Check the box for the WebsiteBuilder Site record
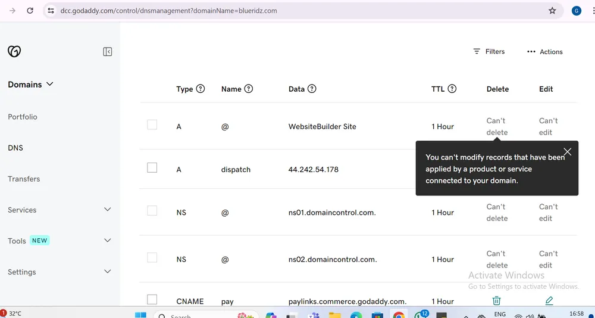Screen dimensions: 595x318 [x=152, y=124]
